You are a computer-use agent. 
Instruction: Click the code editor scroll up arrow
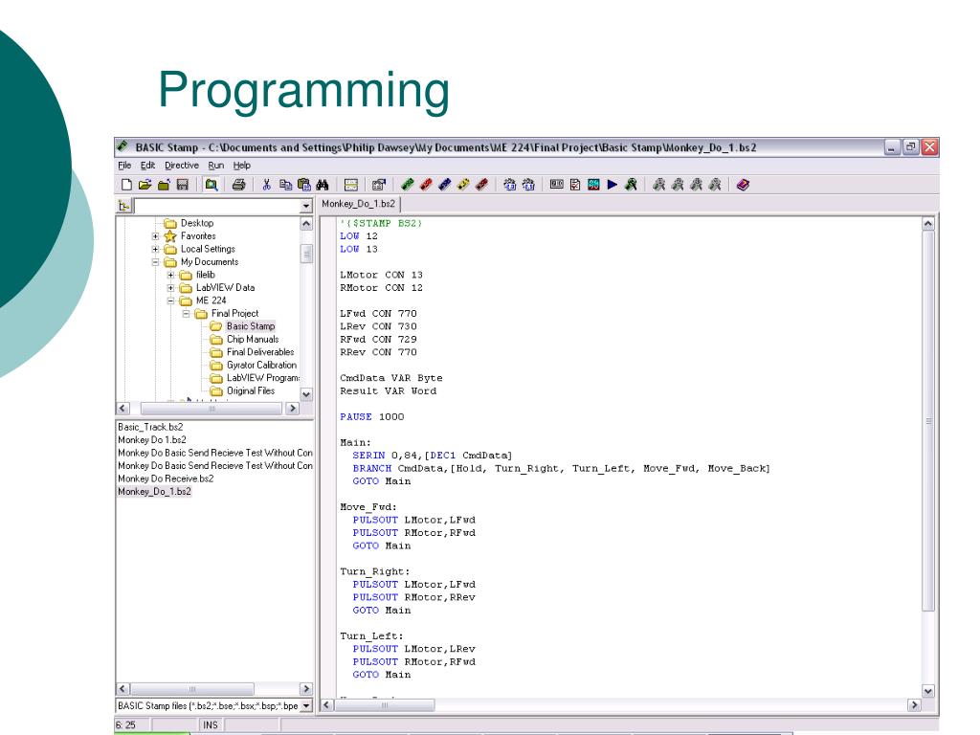tap(928, 223)
